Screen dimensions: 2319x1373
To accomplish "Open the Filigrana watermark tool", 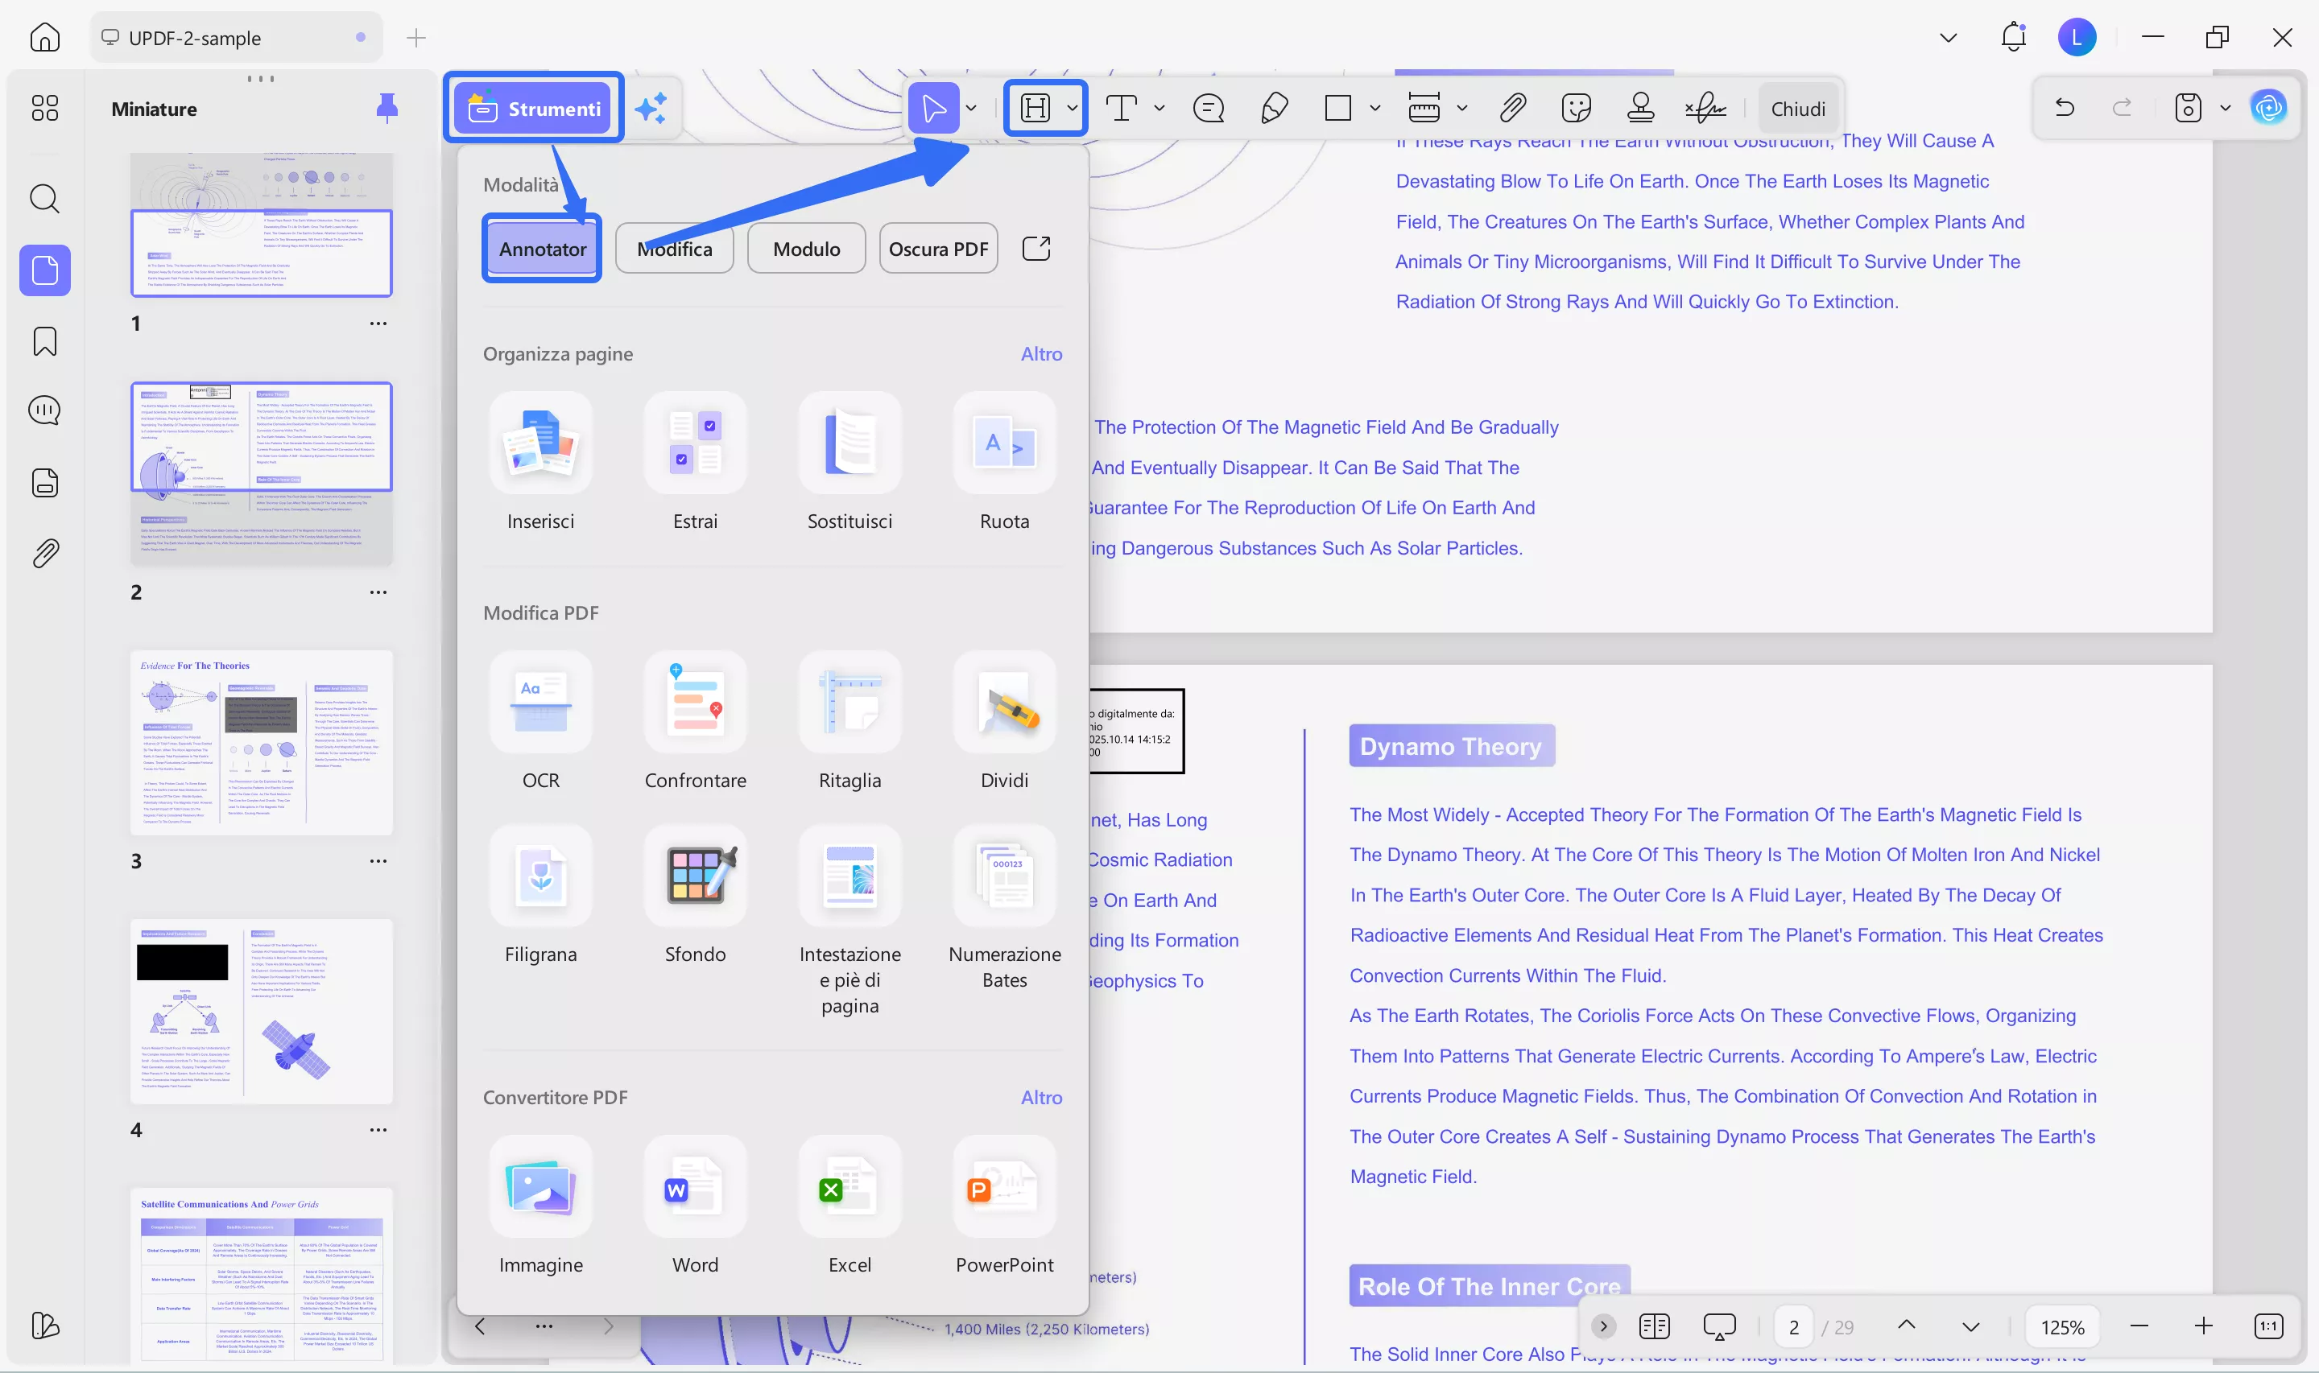I will click(x=540, y=876).
